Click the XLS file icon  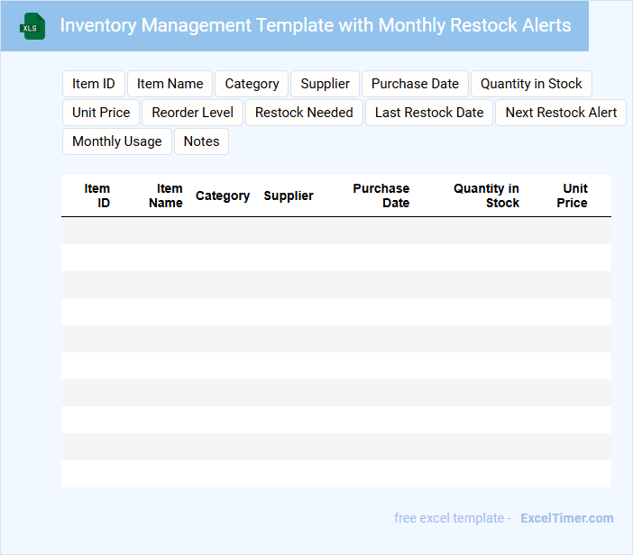point(32,27)
